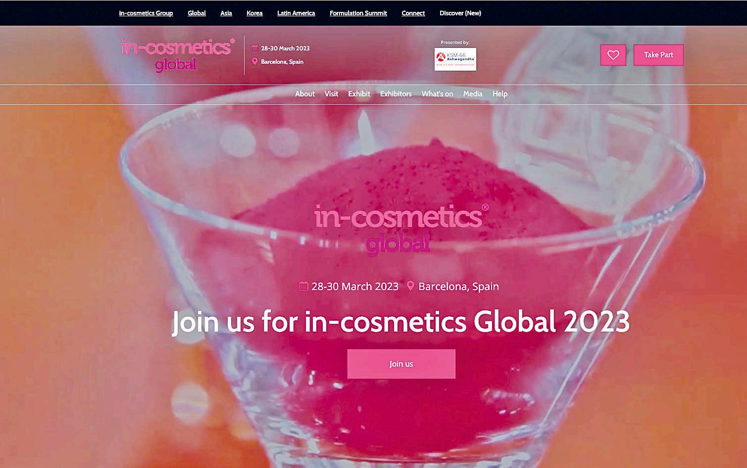Click the large centered in-cosmetics global logo
The width and height of the screenshot is (747, 468).
point(401,229)
